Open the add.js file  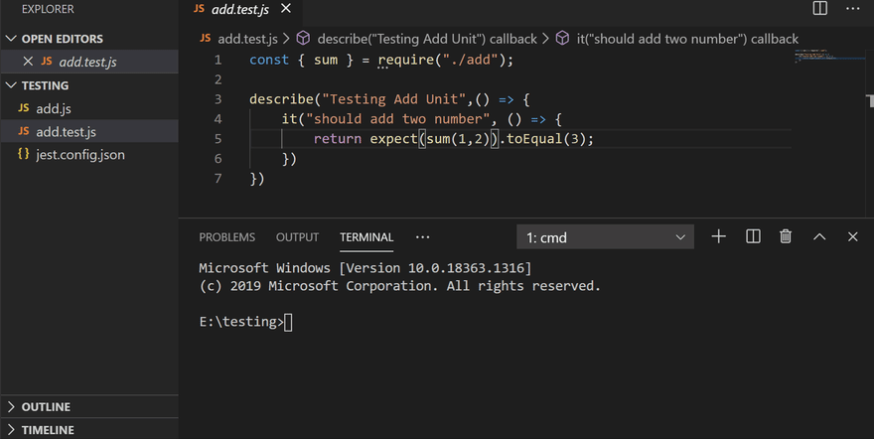(x=54, y=108)
